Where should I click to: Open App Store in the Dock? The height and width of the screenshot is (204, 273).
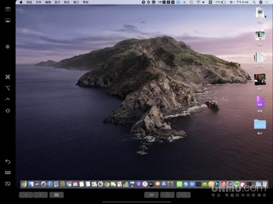coord(164,184)
